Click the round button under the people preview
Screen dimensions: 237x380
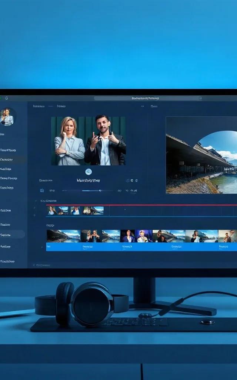point(89,171)
